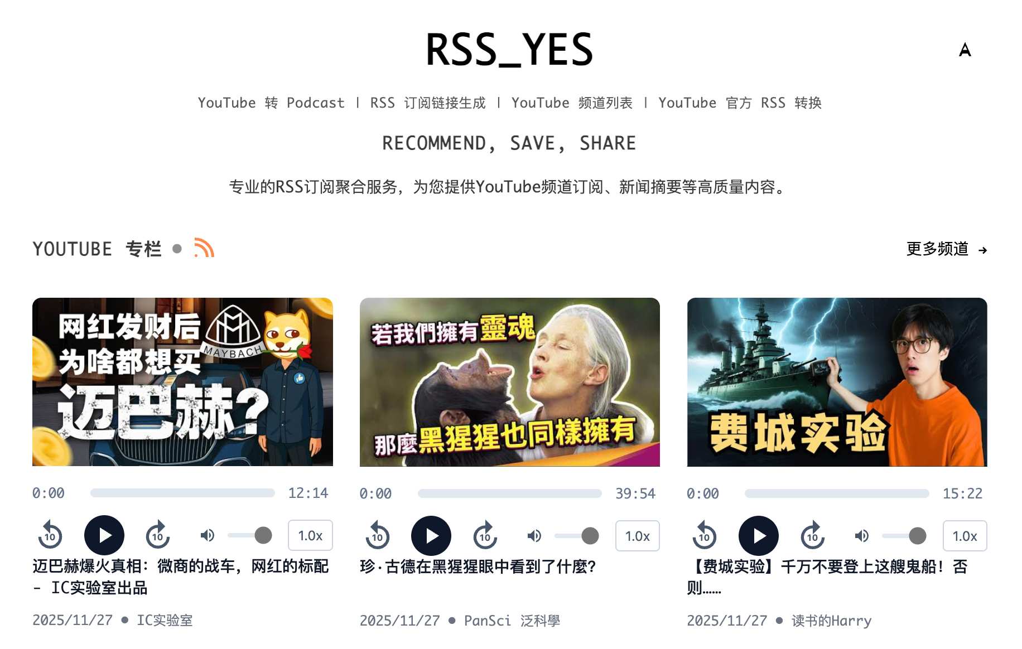1022x649 pixels.
Task: Play the 费城实验 episode
Action: [759, 536]
